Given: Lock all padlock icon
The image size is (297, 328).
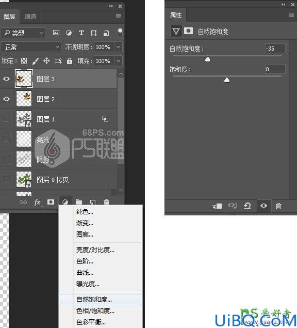Looking at the screenshot, I should click(x=70, y=61).
